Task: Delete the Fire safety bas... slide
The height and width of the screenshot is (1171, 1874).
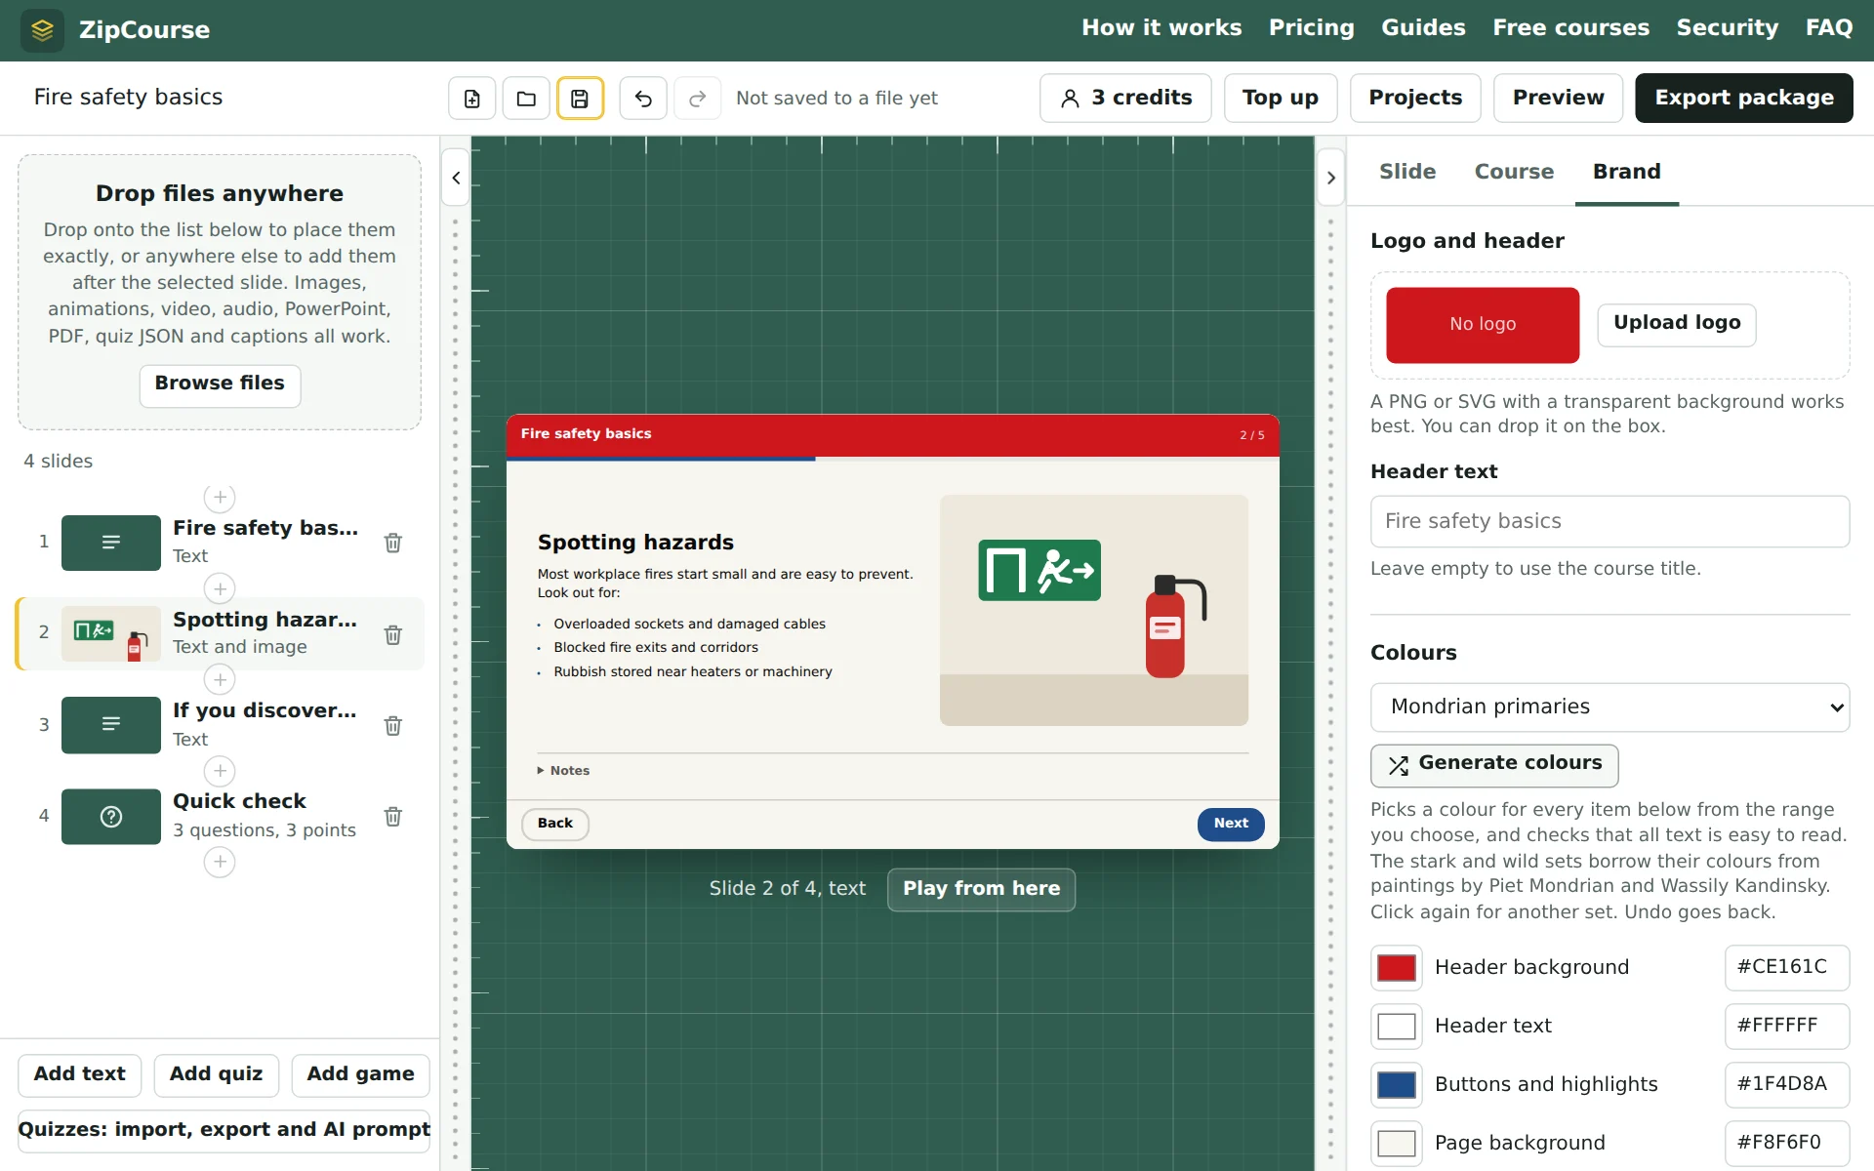Action: pyautogui.click(x=393, y=543)
